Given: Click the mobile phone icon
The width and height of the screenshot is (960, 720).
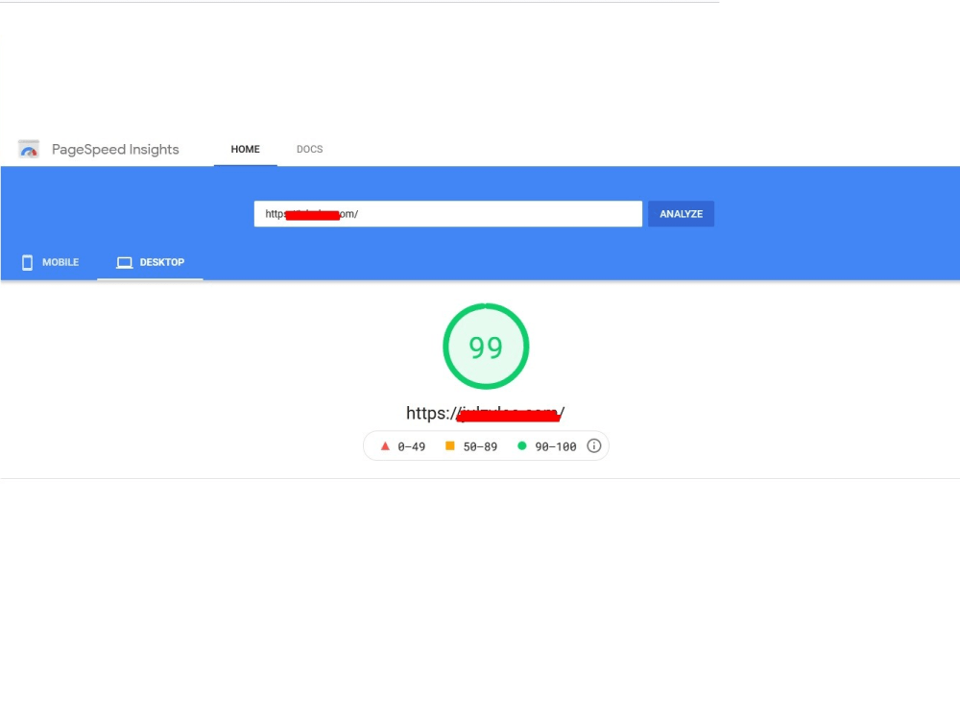Looking at the screenshot, I should [27, 262].
